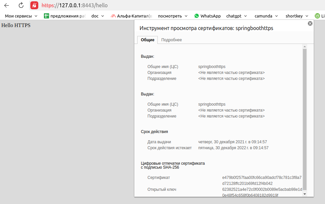This screenshot has width=325, height=204.
Task: Switch to the Подробнее tab
Action: (x=172, y=40)
